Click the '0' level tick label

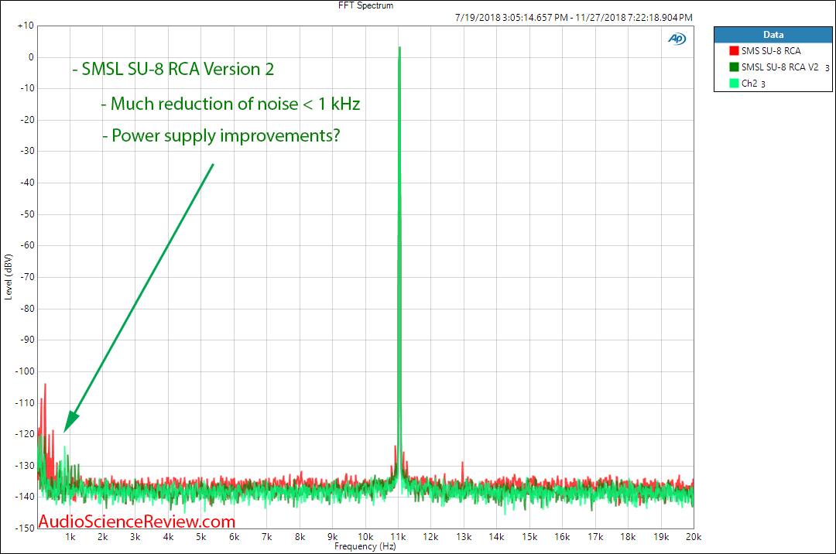(31, 57)
